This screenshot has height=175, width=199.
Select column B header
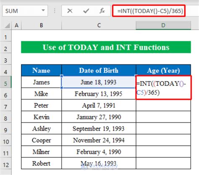point(41,26)
